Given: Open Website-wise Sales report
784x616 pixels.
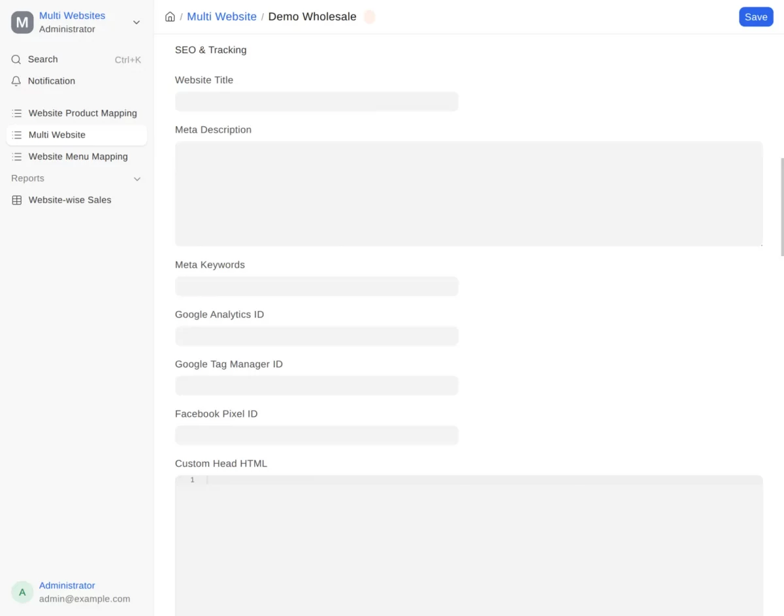Looking at the screenshot, I should tap(76, 200).
